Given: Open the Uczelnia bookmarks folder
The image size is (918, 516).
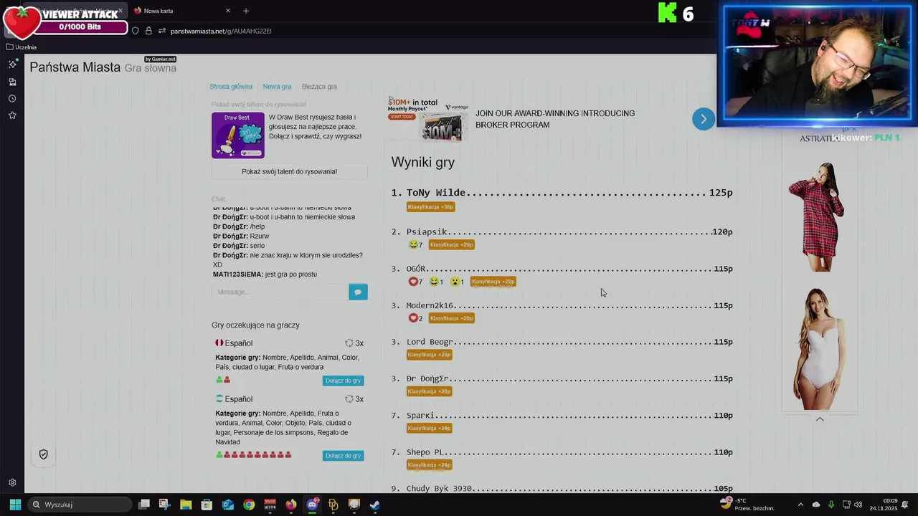Looking at the screenshot, I should (x=21, y=47).
